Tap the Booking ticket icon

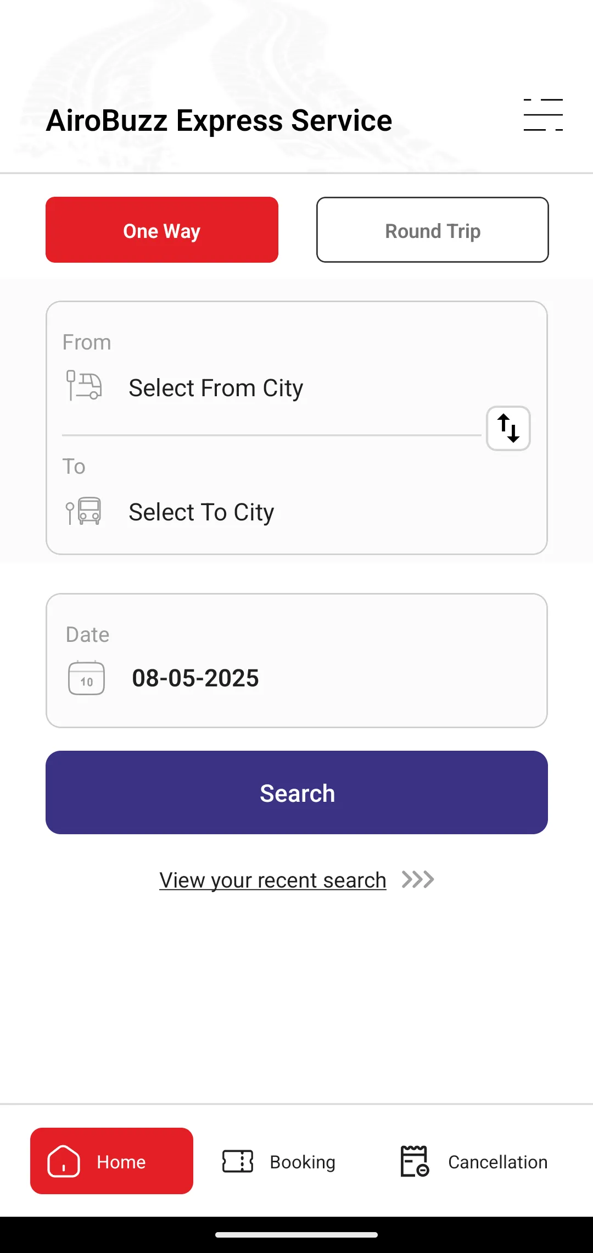coord(238,1161)
